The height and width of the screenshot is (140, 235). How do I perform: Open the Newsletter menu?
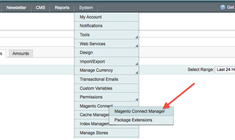click(x=16, y=8)
